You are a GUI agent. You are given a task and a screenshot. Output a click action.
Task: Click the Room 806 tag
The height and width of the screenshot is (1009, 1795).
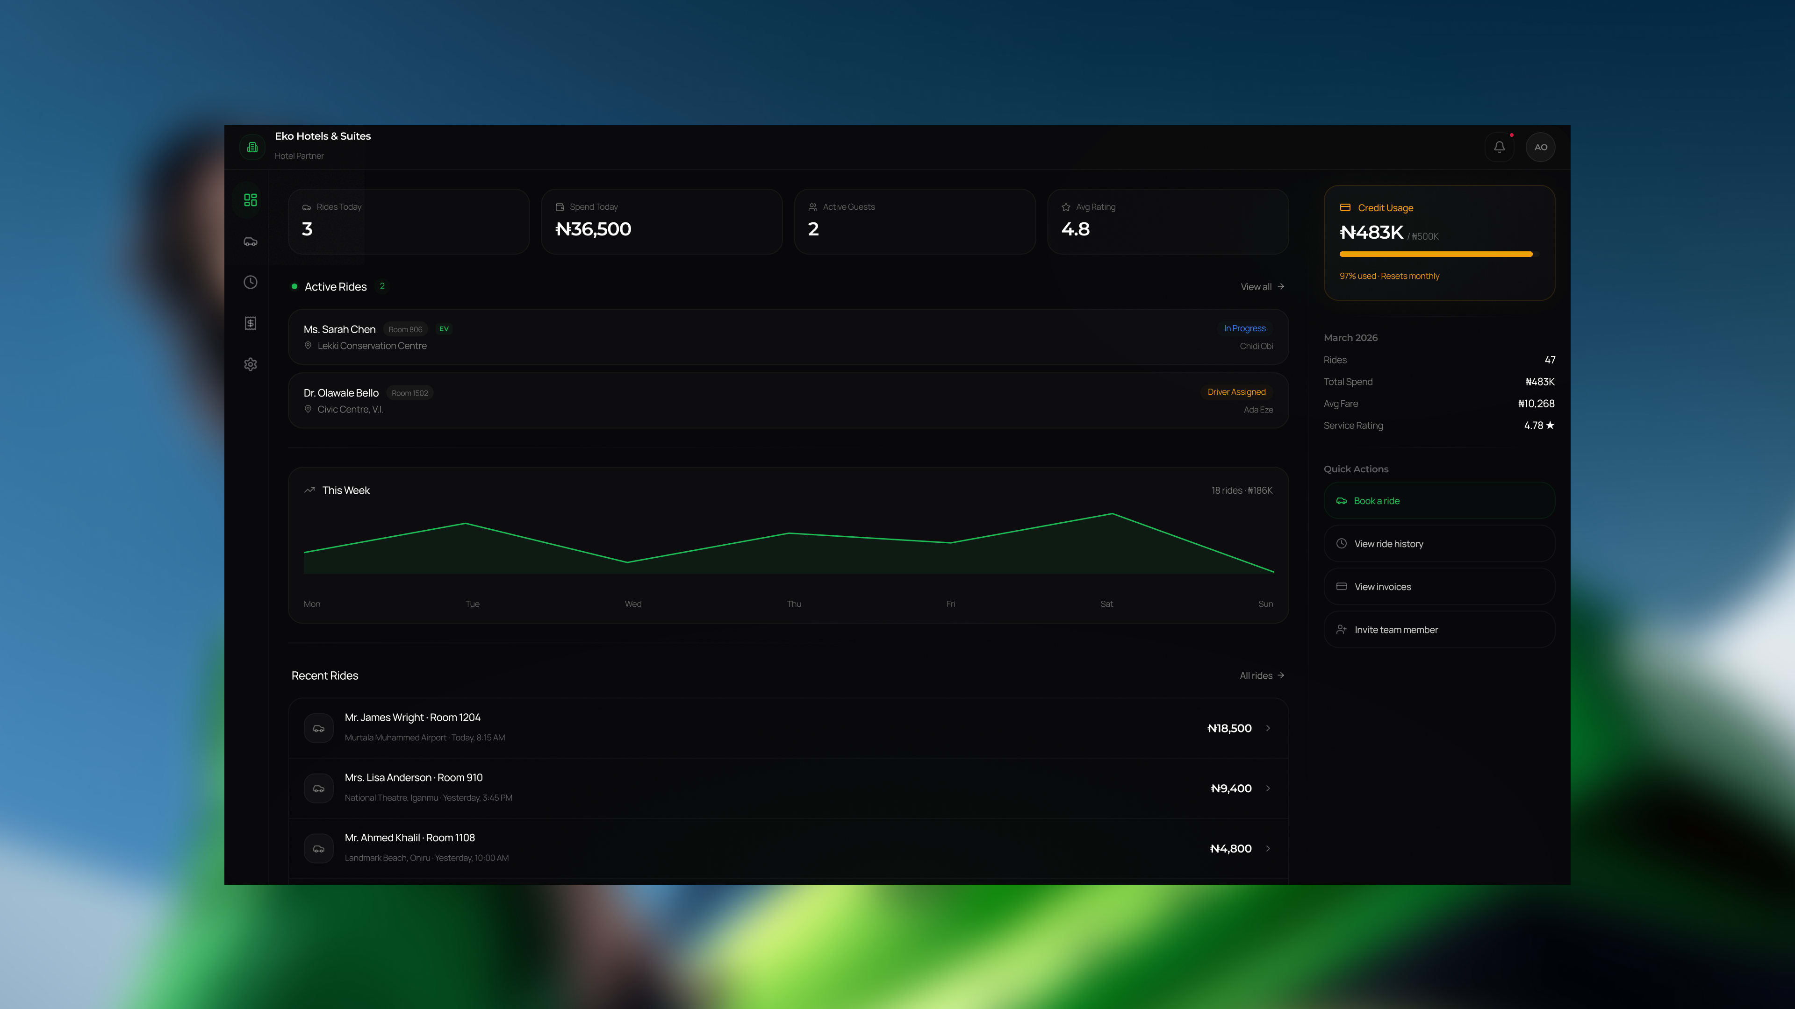click(x=406, y=329)
